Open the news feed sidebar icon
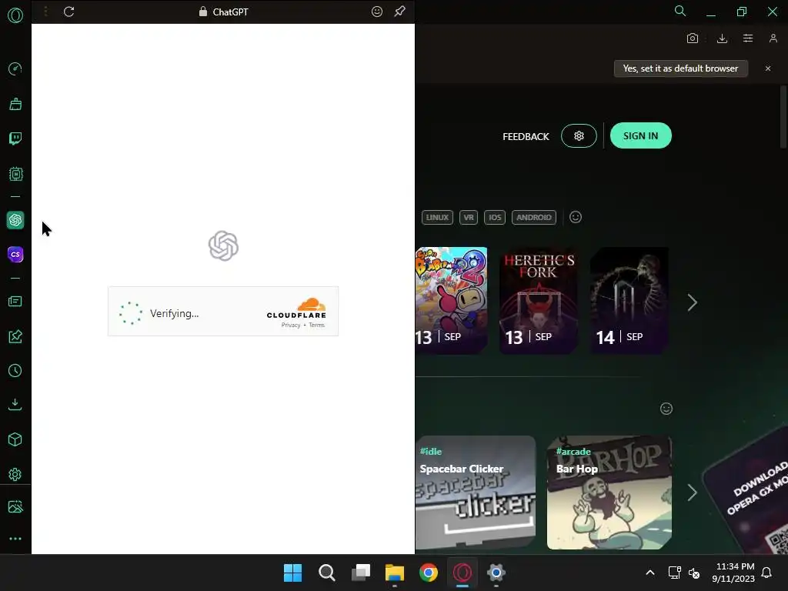The width and height of the screenshot is (788, 591). point(15,301)
